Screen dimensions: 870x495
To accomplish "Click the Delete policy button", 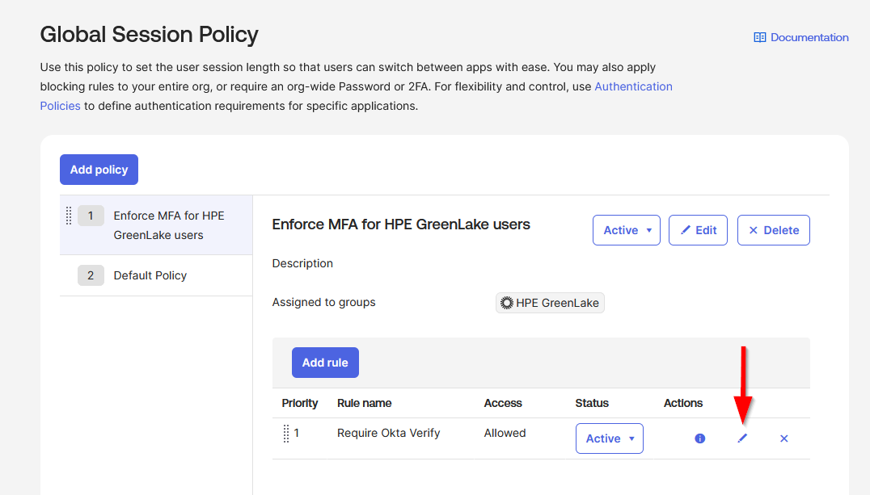I will click(x=773, y=230).
